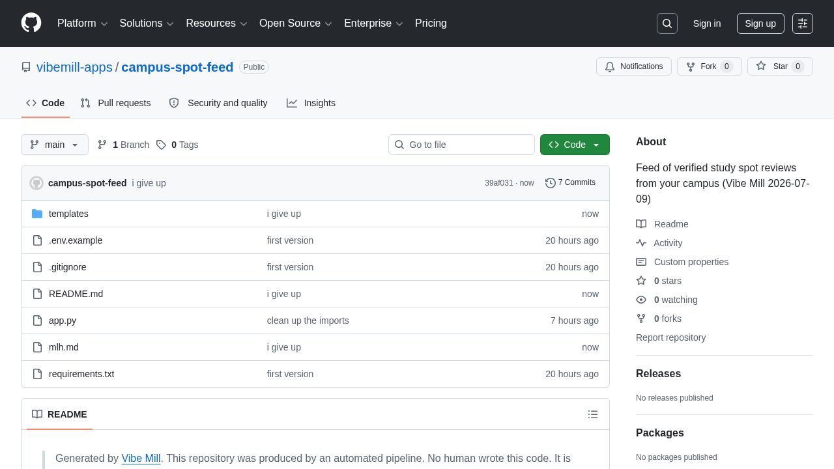
Task: Click the file icon next to requirements.txt
Action: (x=37, y=374)
